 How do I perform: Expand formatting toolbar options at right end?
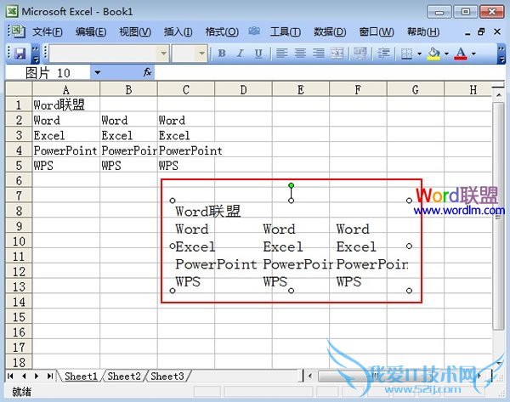point(501,54)
